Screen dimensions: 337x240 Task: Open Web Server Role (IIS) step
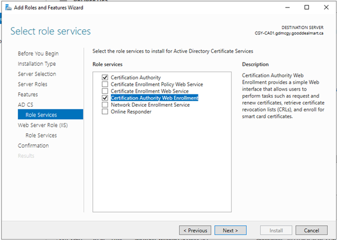[43, 125]
